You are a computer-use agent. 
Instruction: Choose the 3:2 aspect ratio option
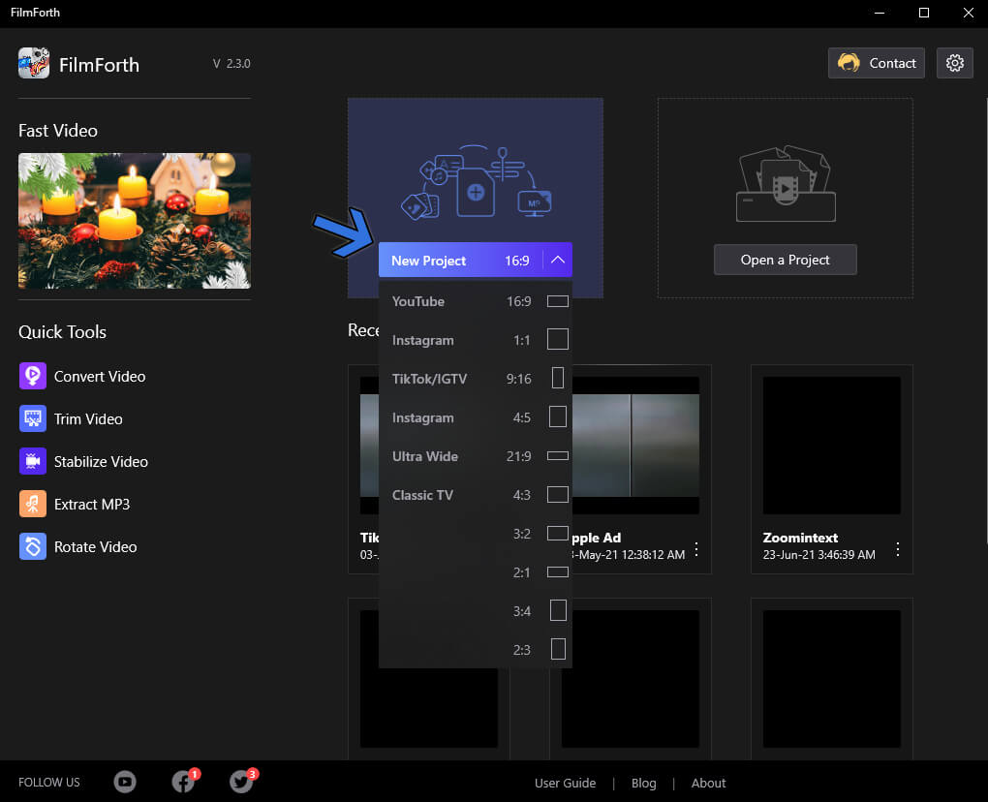click(x=476, y=534)
